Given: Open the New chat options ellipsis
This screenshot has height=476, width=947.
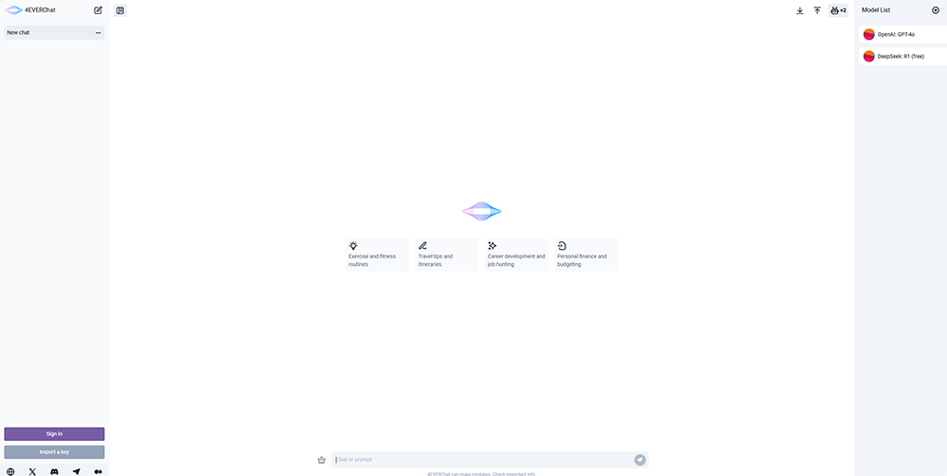Looking at the screenshot, I should (x=98, y=32).
